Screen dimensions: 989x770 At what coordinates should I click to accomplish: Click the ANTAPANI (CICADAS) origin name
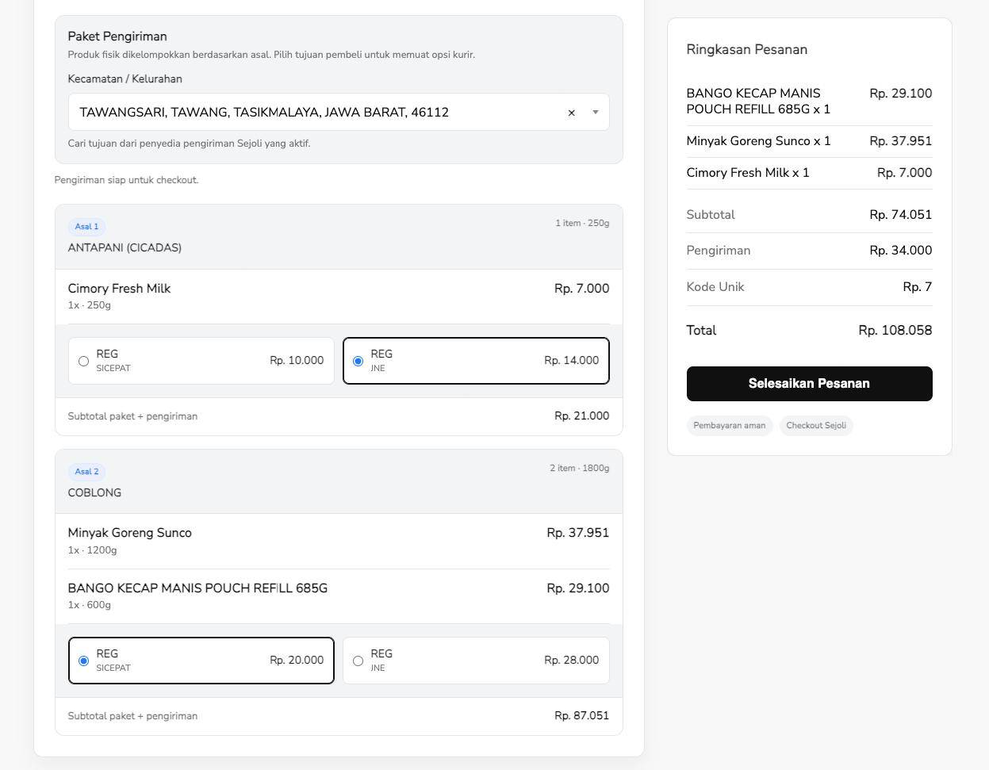click(125, 248)
